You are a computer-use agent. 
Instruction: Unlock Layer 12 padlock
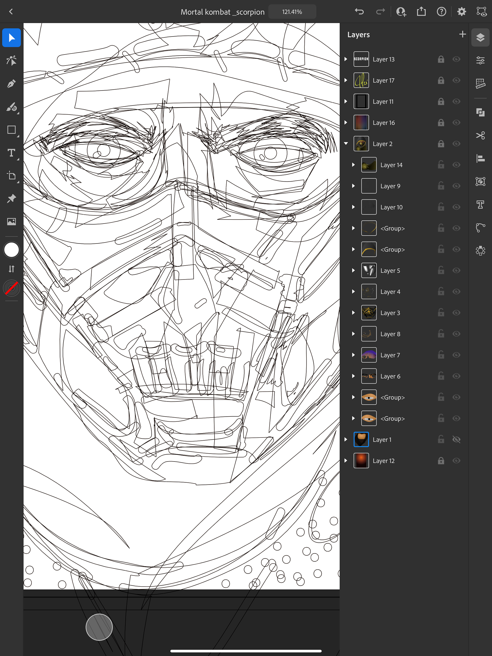(441, 461)
